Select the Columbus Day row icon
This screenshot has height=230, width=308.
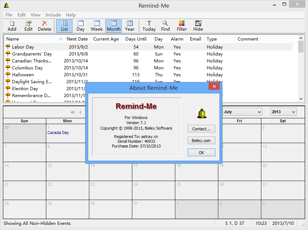pyautogui.click(x=8, y=68)
